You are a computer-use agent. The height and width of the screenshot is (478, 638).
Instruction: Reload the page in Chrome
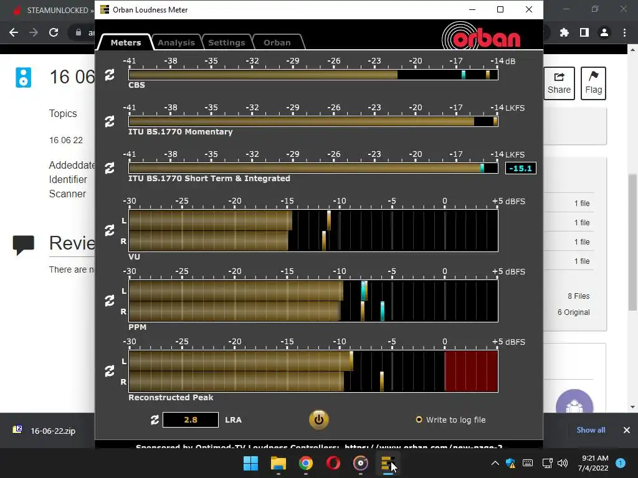(x=54, y=32)
